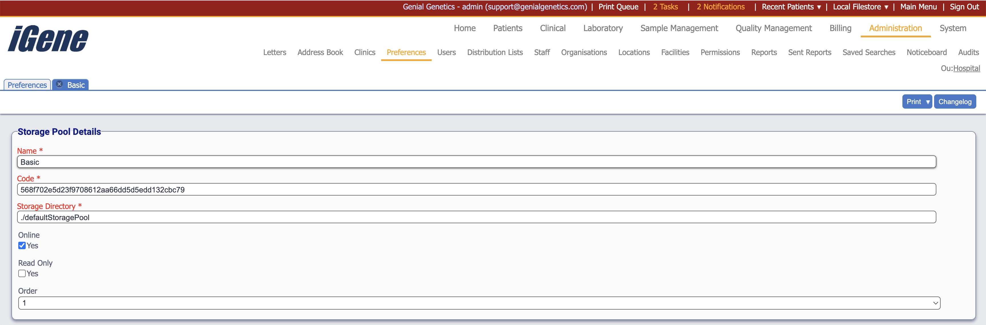Sign Out of the application
Viewport: 986px width, 325px height.
(x=964, y=7)
